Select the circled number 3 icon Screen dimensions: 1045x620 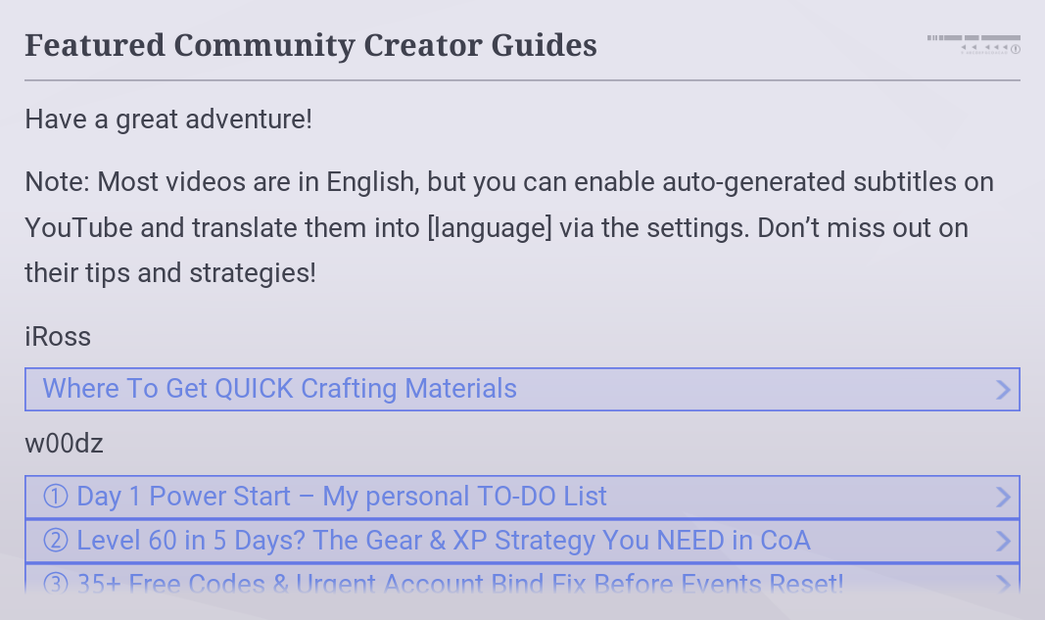(55, 584)
